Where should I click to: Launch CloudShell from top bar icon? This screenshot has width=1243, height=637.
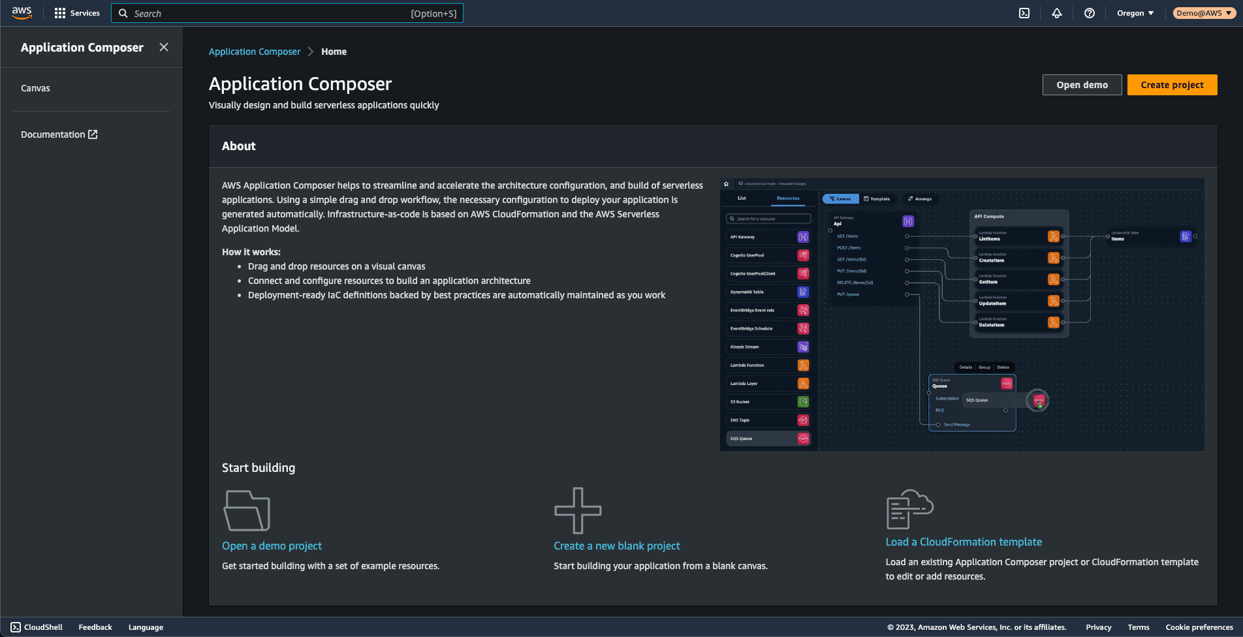[1024, 13]
